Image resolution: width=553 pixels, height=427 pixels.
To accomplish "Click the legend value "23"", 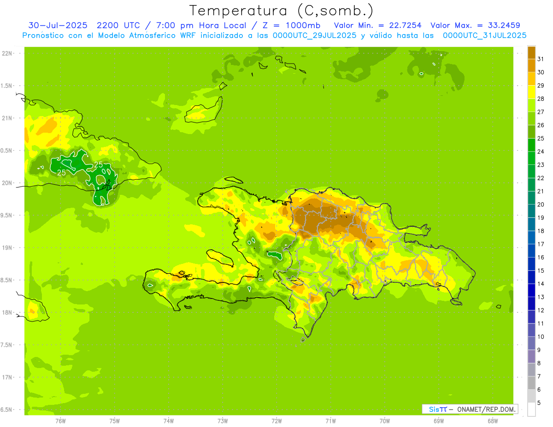I will pos(541,165).
